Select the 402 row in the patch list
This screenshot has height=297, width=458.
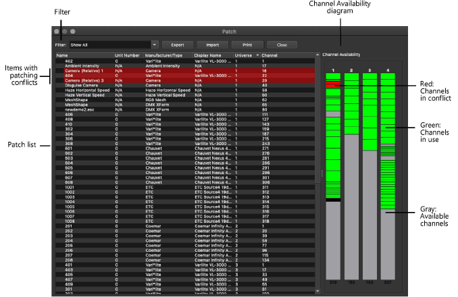[x=185, y=61]
